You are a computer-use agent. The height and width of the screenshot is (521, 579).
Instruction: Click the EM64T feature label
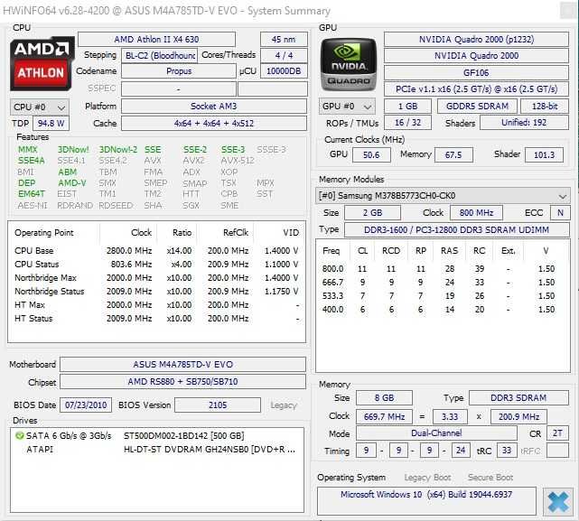point(32,194)
